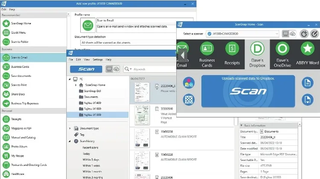Click the Scan to Email profile icon preview
The width and height of the screenshot is (320, 179).
(88, 25)
